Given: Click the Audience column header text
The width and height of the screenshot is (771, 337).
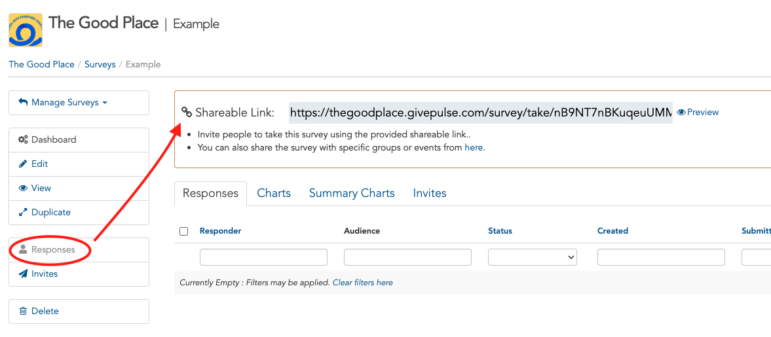Looking at the screenshot, I should (362, 231).
